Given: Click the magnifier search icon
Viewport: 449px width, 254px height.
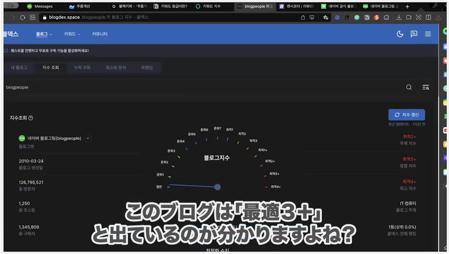Looking at the screenshot, I should click(409, 87).
